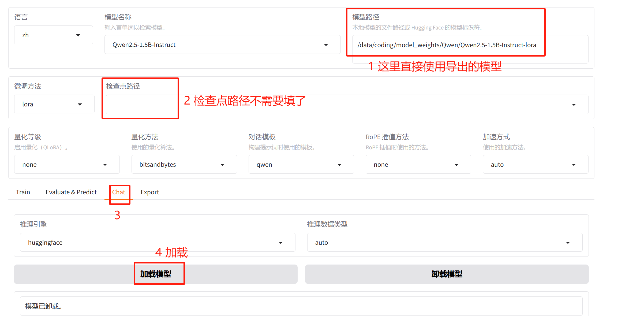Open the 对话模板 dropdown showing qwen
This screenshot has height=316, width=618.
pyautogui.click(x=301, y=165)
